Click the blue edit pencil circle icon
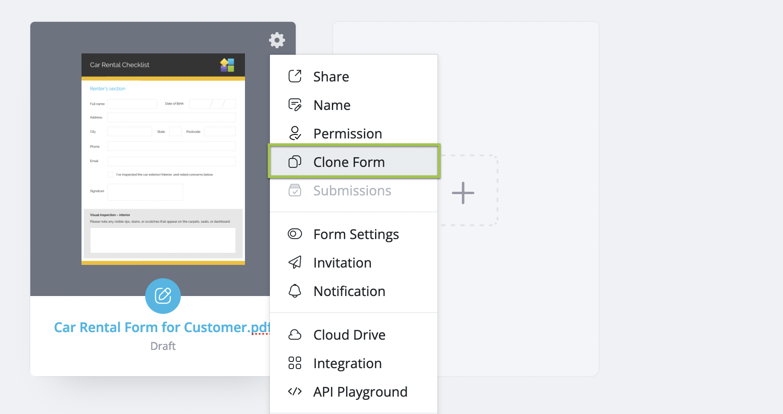 pos(163,296)
